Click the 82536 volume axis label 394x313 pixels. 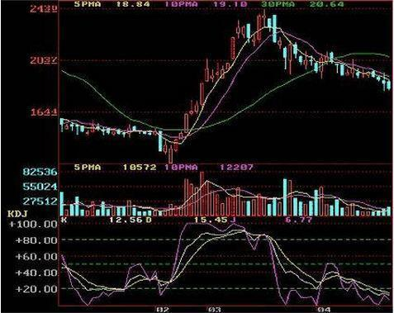pyautogui.click(x=40, y=172)
